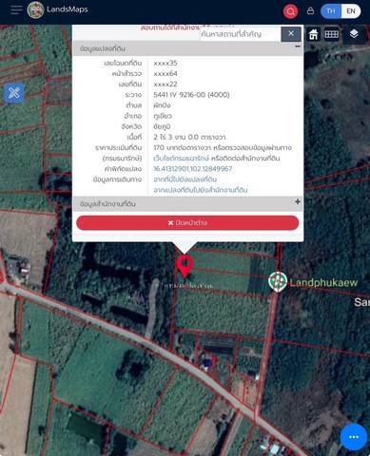Click the red map pin marker
The image size is (370, 456).
click(185, 266)
